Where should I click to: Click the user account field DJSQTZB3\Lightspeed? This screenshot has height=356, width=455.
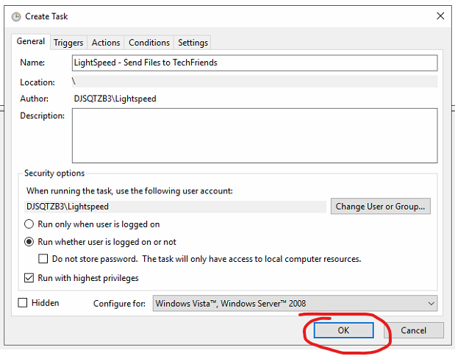(x=175, y=207)
